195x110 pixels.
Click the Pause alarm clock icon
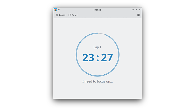tap(57, 15)
